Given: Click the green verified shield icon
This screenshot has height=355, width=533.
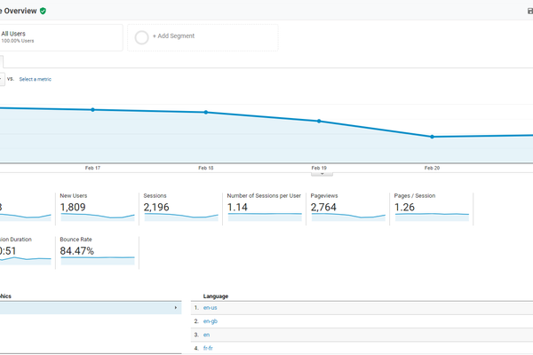Looking at the screenshot, I should (43, 11).
